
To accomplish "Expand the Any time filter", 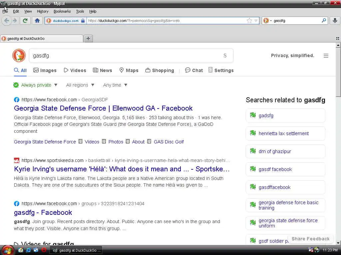I will pos(115,85).
